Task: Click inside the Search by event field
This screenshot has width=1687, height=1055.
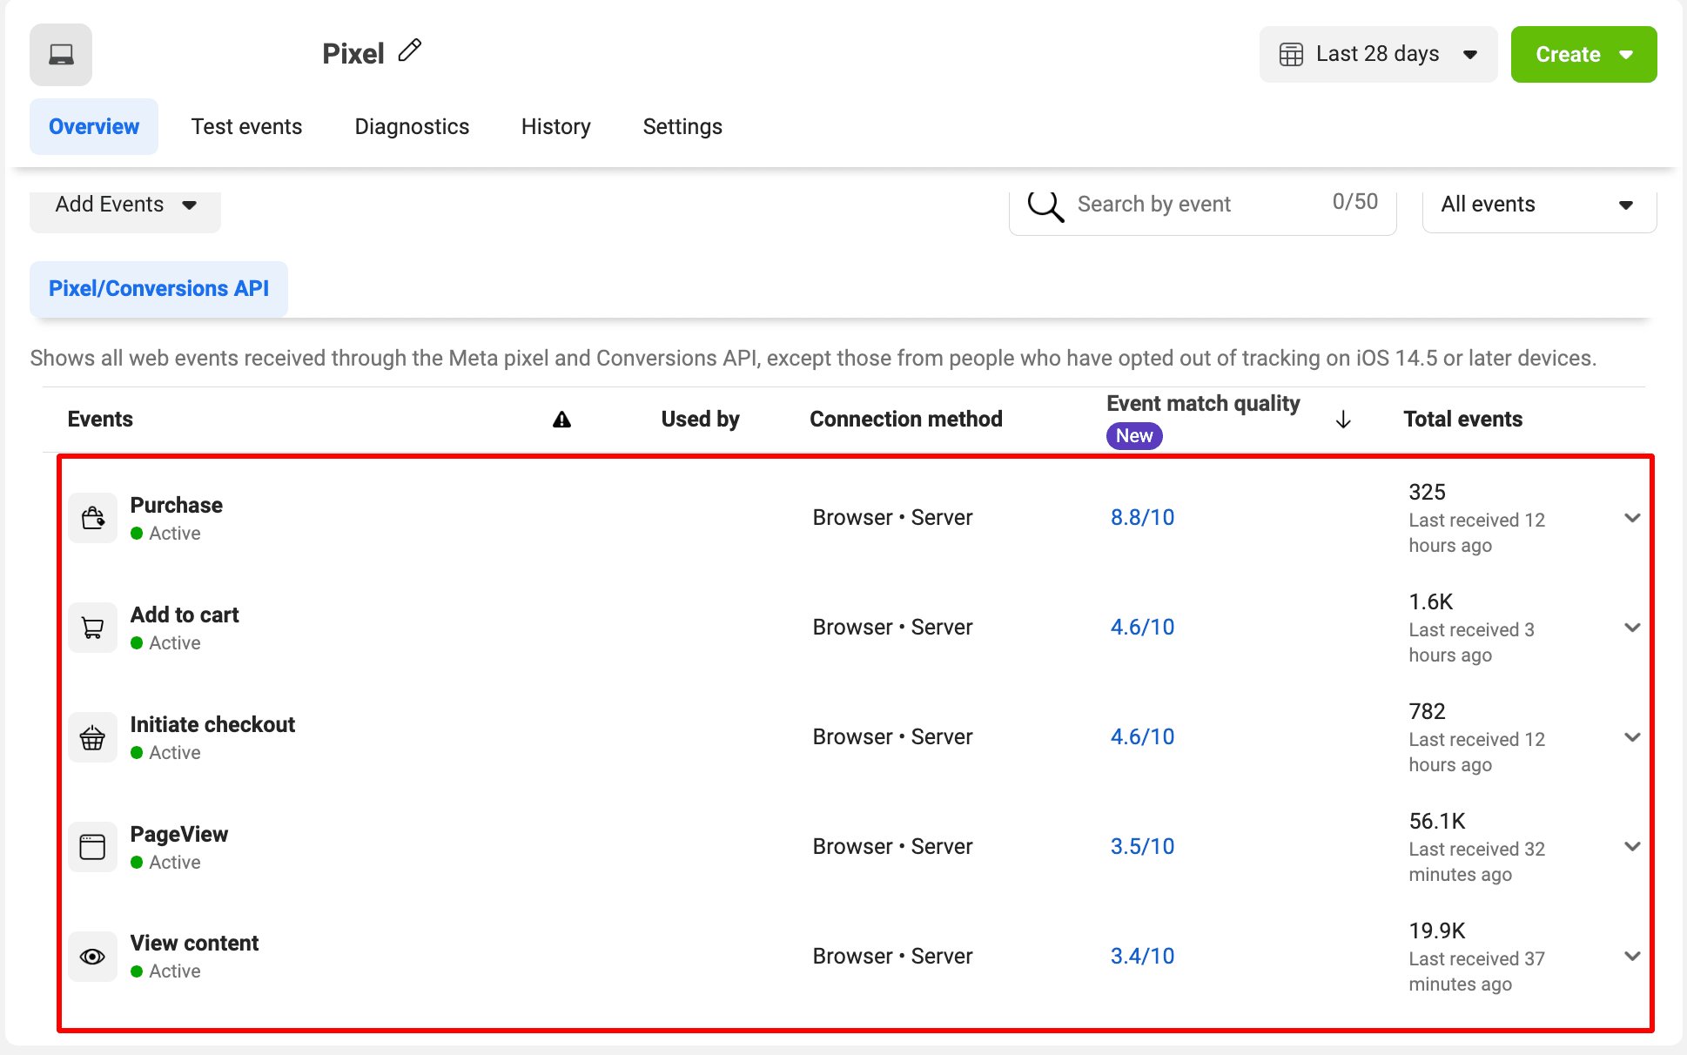Action: [x=1158, y=204]
